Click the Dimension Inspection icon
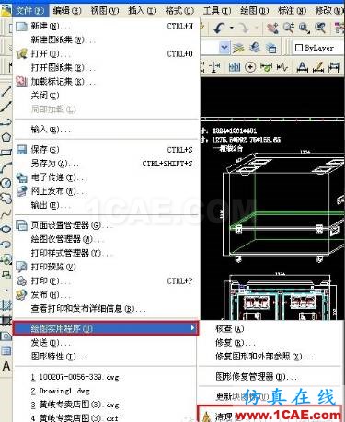The image size is (345, 422). pos(266,67)
